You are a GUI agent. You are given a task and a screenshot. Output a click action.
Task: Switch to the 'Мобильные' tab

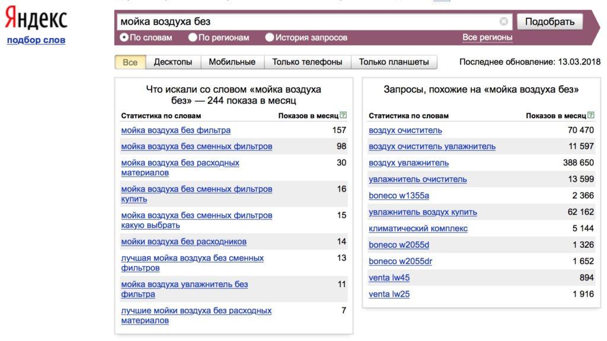click(x=232, y=62)
